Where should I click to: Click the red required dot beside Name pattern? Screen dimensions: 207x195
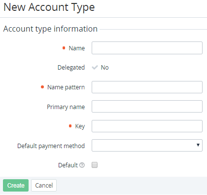pos(42,87)
